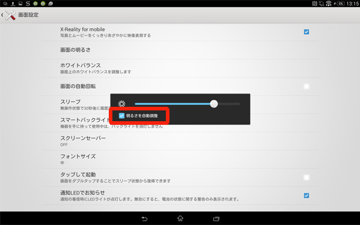Open the スマートバックライト setting

point(180,123)
